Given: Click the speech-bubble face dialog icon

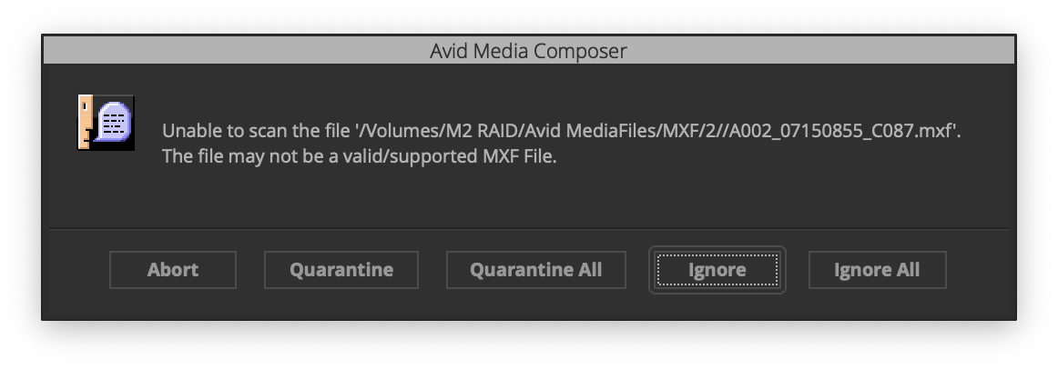Looking at the screenshot, I should 106,122.
